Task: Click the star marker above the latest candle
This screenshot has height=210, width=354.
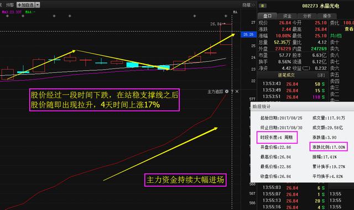Action: click(226, 16)
